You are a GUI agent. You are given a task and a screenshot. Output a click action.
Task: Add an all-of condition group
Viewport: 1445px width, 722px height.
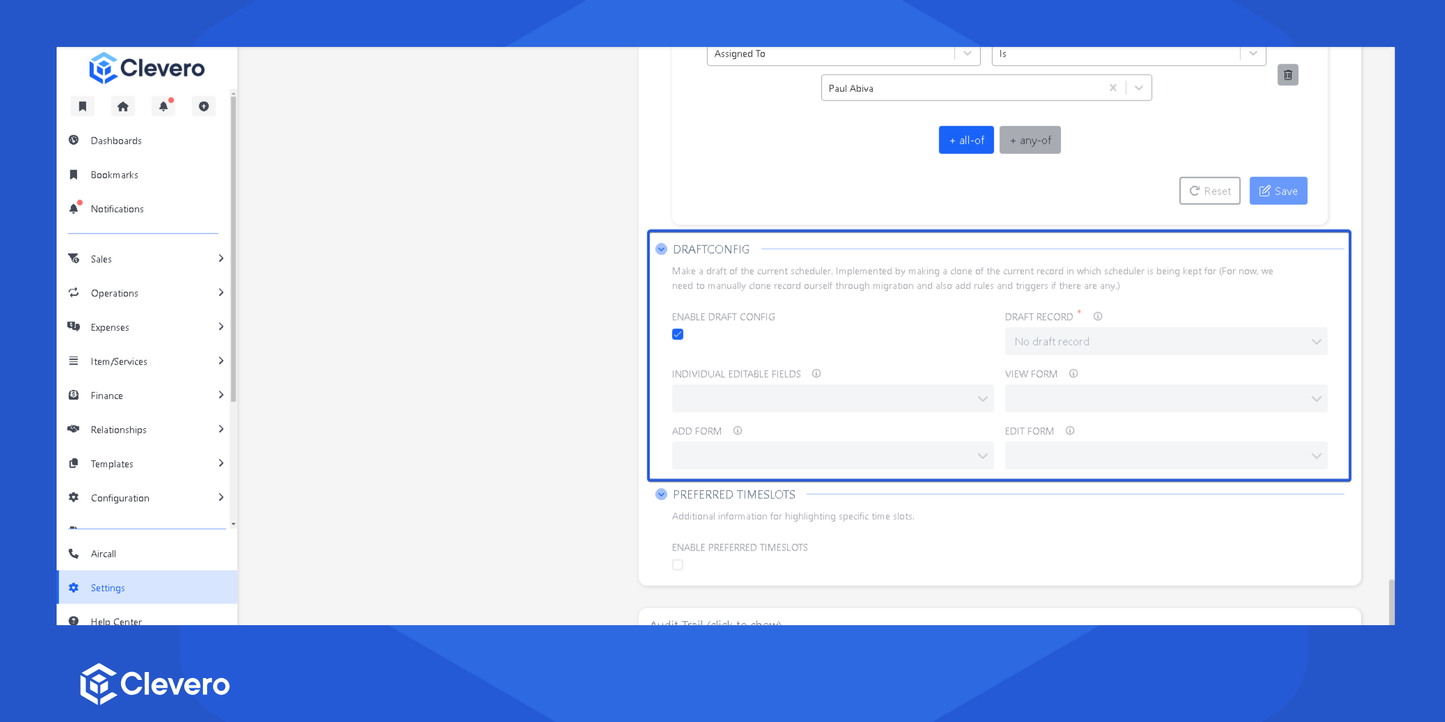[x=966, y=140]
